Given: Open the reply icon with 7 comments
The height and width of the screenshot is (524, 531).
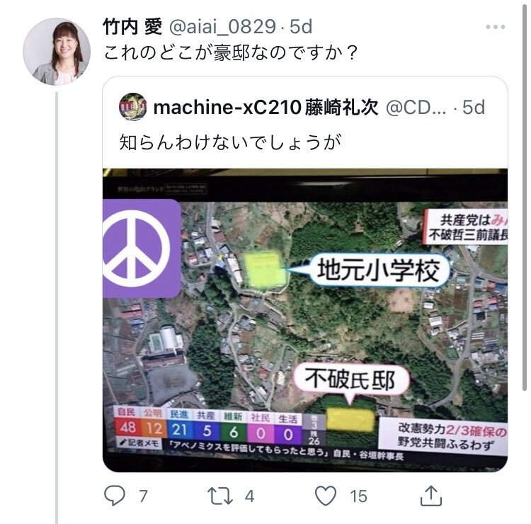Looking at the screenshot, I should (x=115, y=496).
